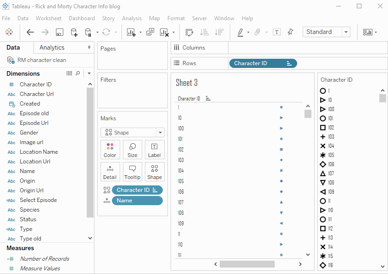Image resolution: width=388 pixels, height=274 pixels.
Task: Click the Color button on Marks card
Action: [x=110, y=150]
